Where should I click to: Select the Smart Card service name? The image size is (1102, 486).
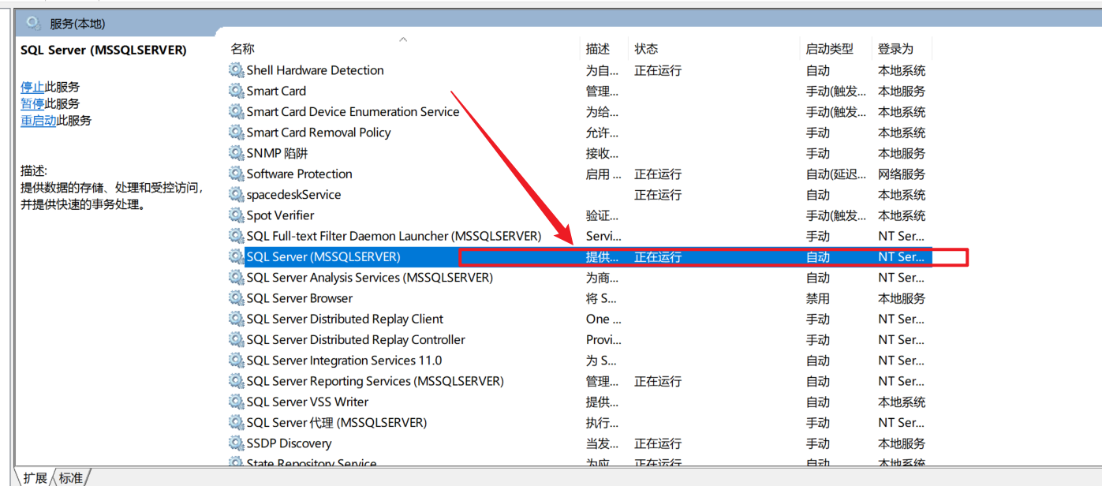click(276, 91)
